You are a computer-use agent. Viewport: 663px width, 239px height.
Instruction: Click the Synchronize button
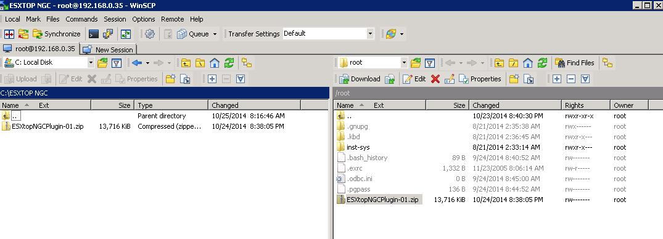(x=57, y=34)
